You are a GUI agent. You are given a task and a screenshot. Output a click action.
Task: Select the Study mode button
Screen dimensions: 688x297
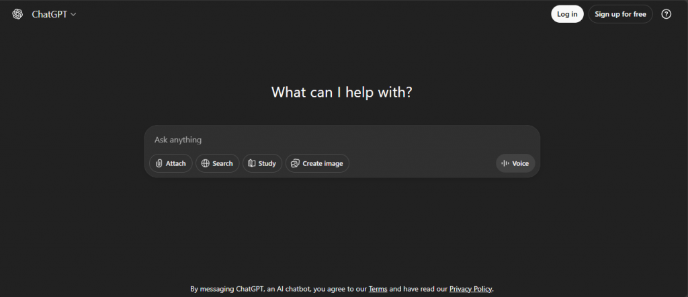262,163
